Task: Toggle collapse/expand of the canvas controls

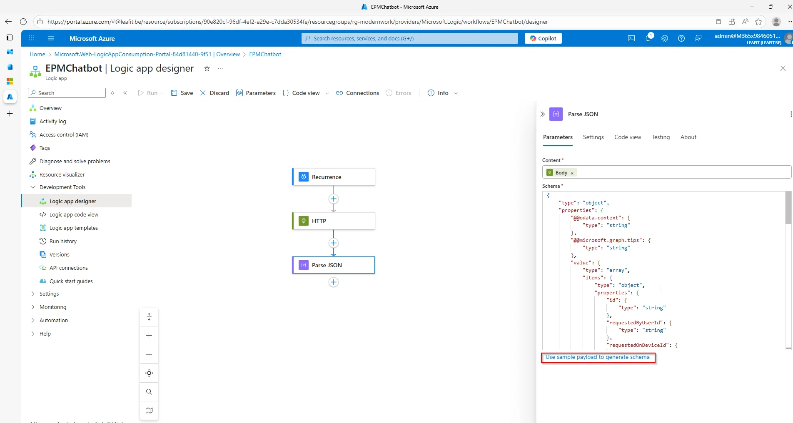Action: click(149, 317)
